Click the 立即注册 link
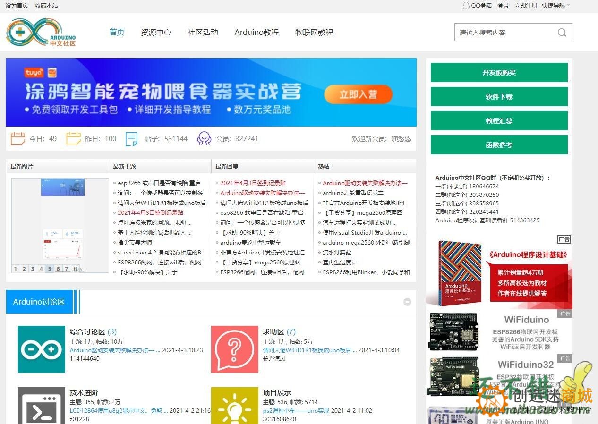 click(x=526, y=6)
